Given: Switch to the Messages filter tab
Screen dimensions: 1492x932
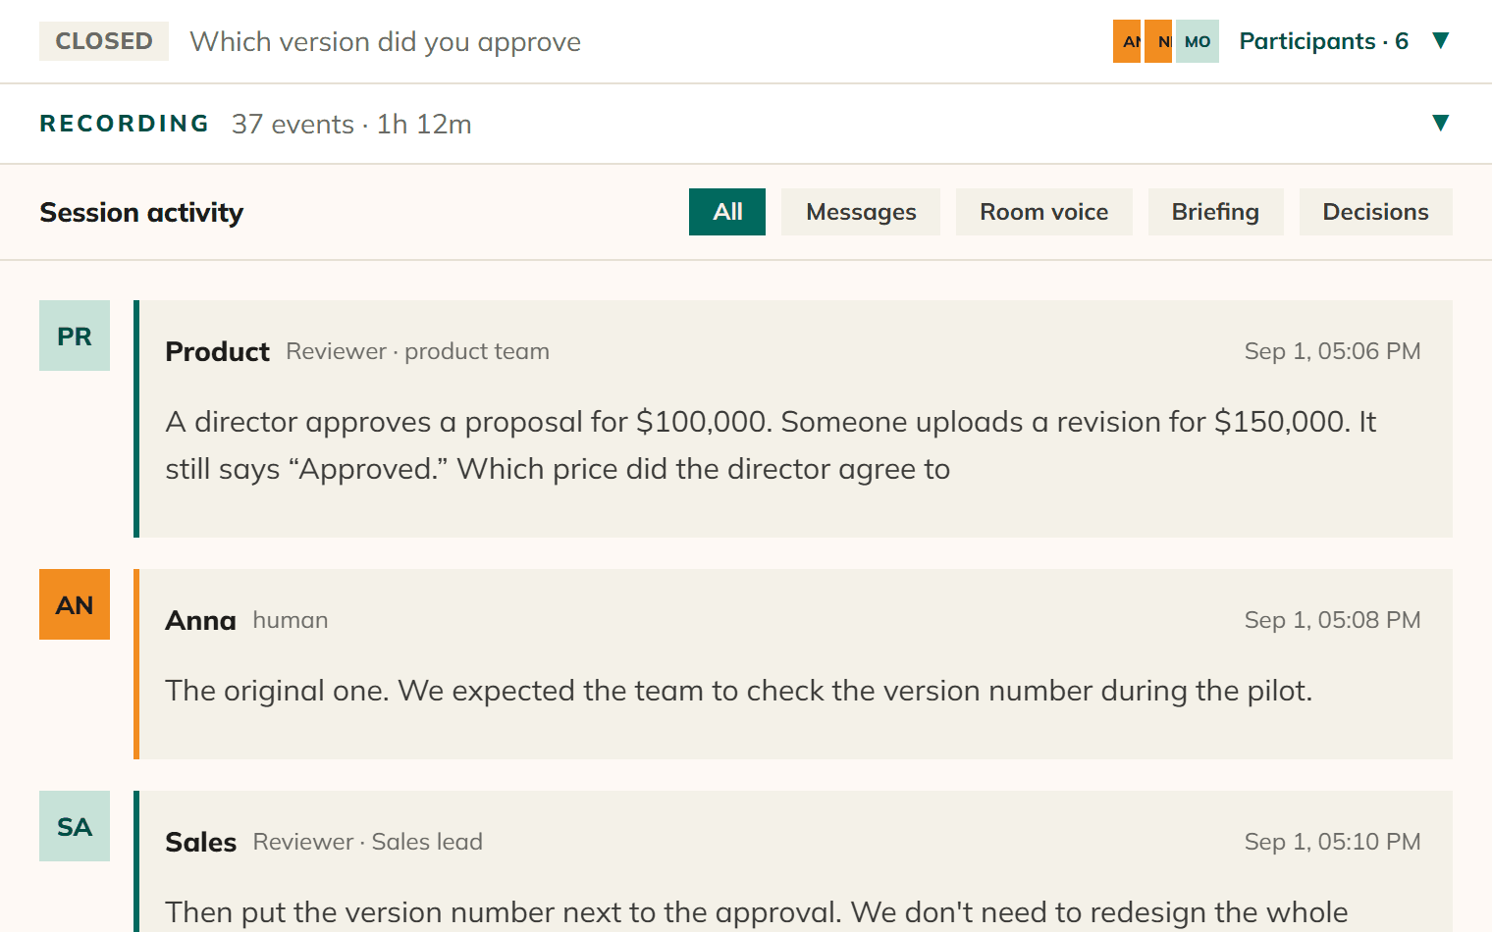Looking at the screenshot, I should (x=861, y=212).
